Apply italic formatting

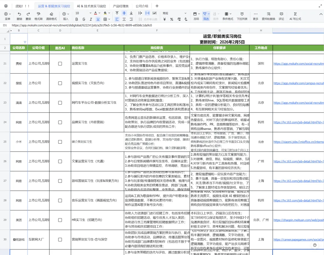pos(91,19)
